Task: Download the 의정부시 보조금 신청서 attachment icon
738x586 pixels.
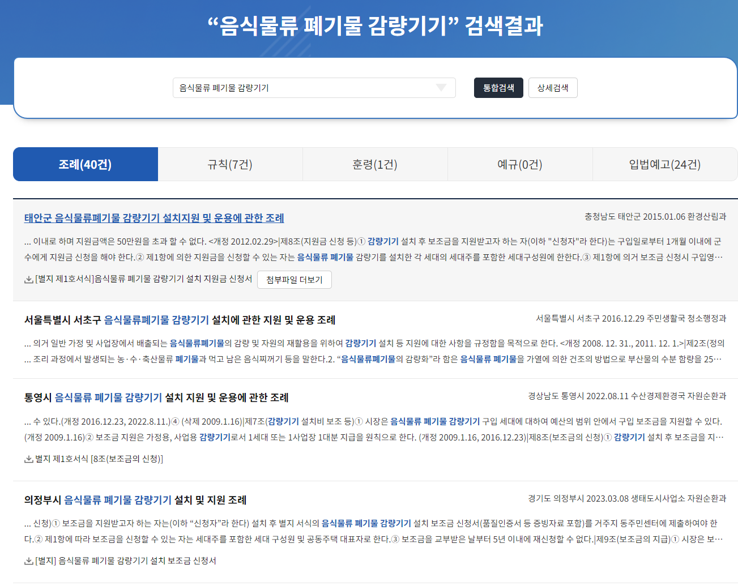Action: (x=27, y=561)
